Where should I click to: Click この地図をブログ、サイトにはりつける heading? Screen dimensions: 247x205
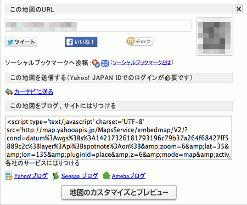pos(119,106)
